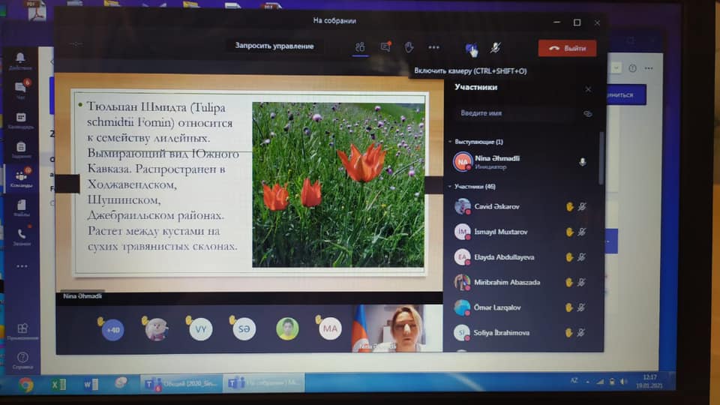Open Word from the Windows taskbar
This screenshot has height=405, width=720.
click(x=91, y=384)
